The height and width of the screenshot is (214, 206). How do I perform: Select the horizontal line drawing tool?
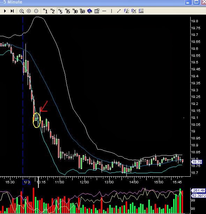pyautogui.click(x=104, y=11)
